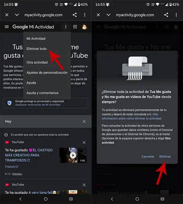Tap YouTube icon of A very long fall entry
Image resolution: width=183 pixels, height=204 pixels.
[x=7, y=185]
